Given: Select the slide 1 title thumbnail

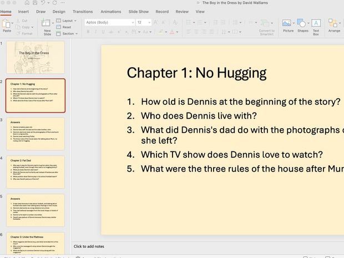Looking at the screenshot, I should pos(36,57).
